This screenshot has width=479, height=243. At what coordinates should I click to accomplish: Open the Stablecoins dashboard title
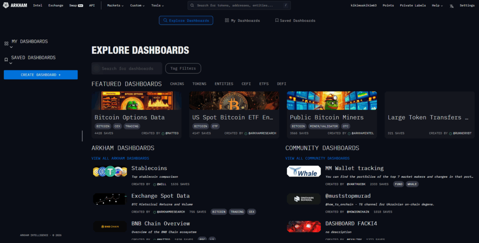point(149,168)
